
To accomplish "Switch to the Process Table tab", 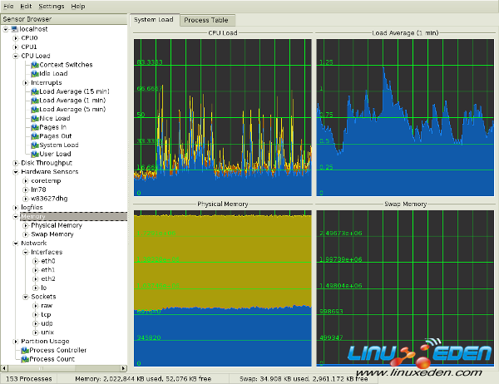I will coord(206,20).
